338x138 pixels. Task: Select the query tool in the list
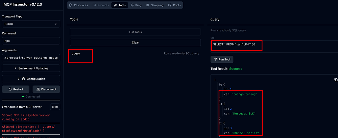coord(135,53)
